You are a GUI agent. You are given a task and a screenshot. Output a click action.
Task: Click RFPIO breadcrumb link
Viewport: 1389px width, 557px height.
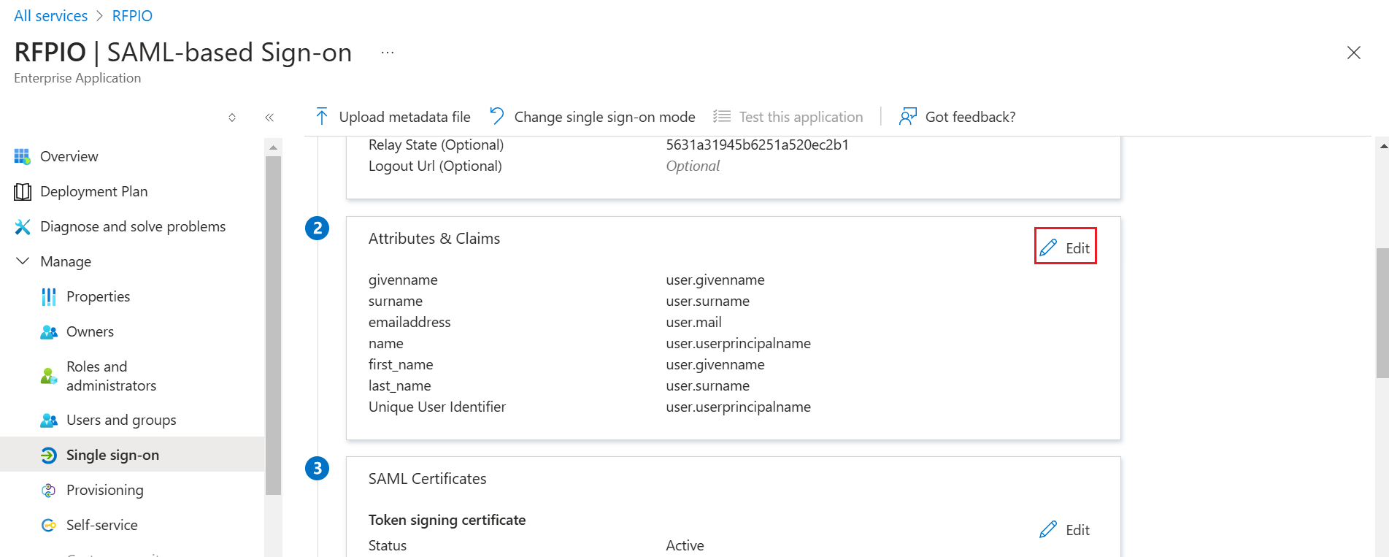[x=132, y=16]
